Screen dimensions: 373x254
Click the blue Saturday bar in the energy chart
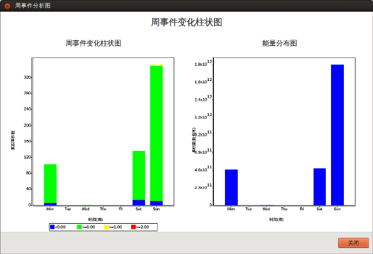pos(319,186)
